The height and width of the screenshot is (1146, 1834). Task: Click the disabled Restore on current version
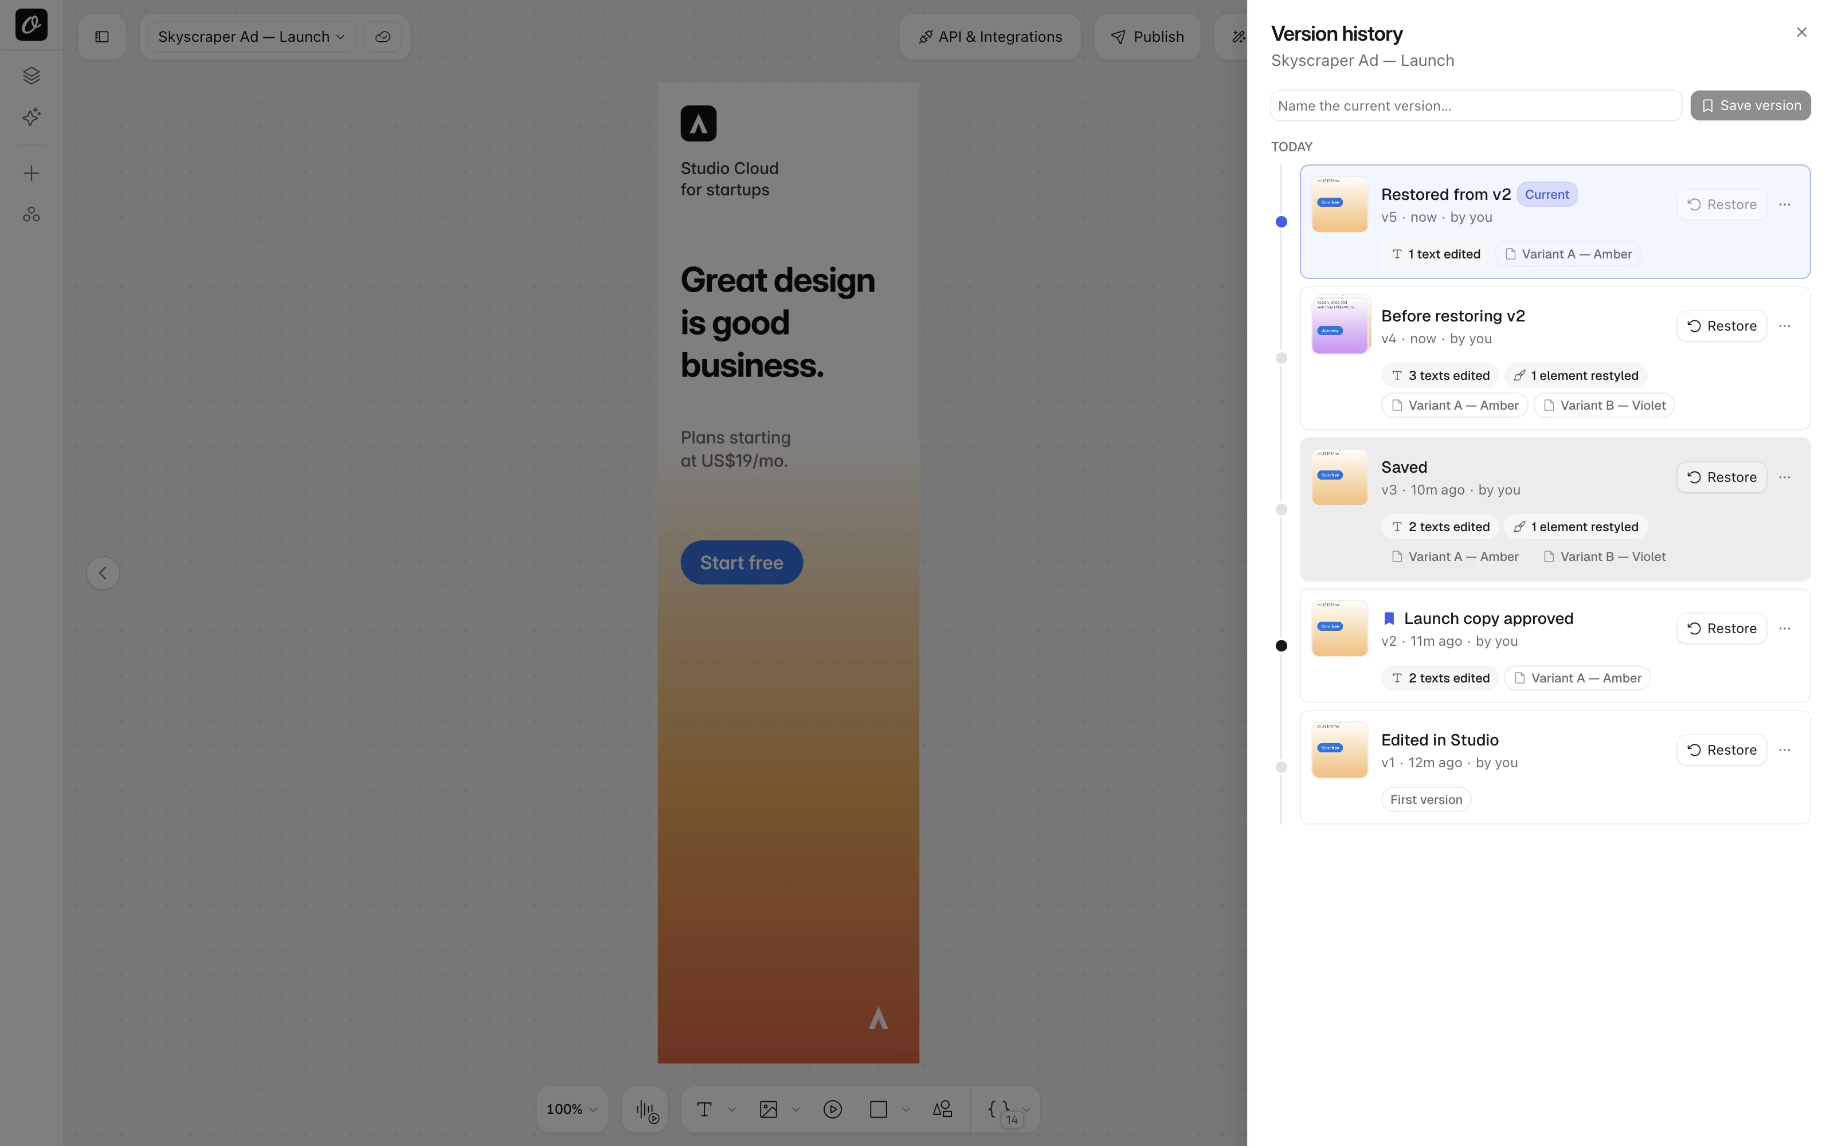tap(1721, 205)
